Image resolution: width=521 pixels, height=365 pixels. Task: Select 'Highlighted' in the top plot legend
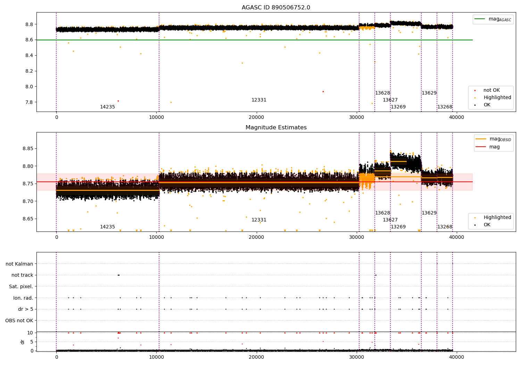tap(497, 97)
